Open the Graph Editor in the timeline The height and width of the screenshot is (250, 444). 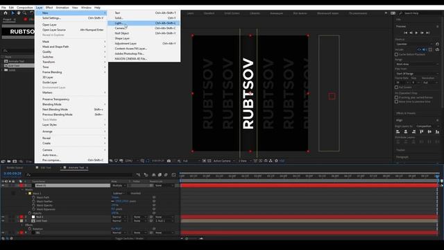click(174, 175)
